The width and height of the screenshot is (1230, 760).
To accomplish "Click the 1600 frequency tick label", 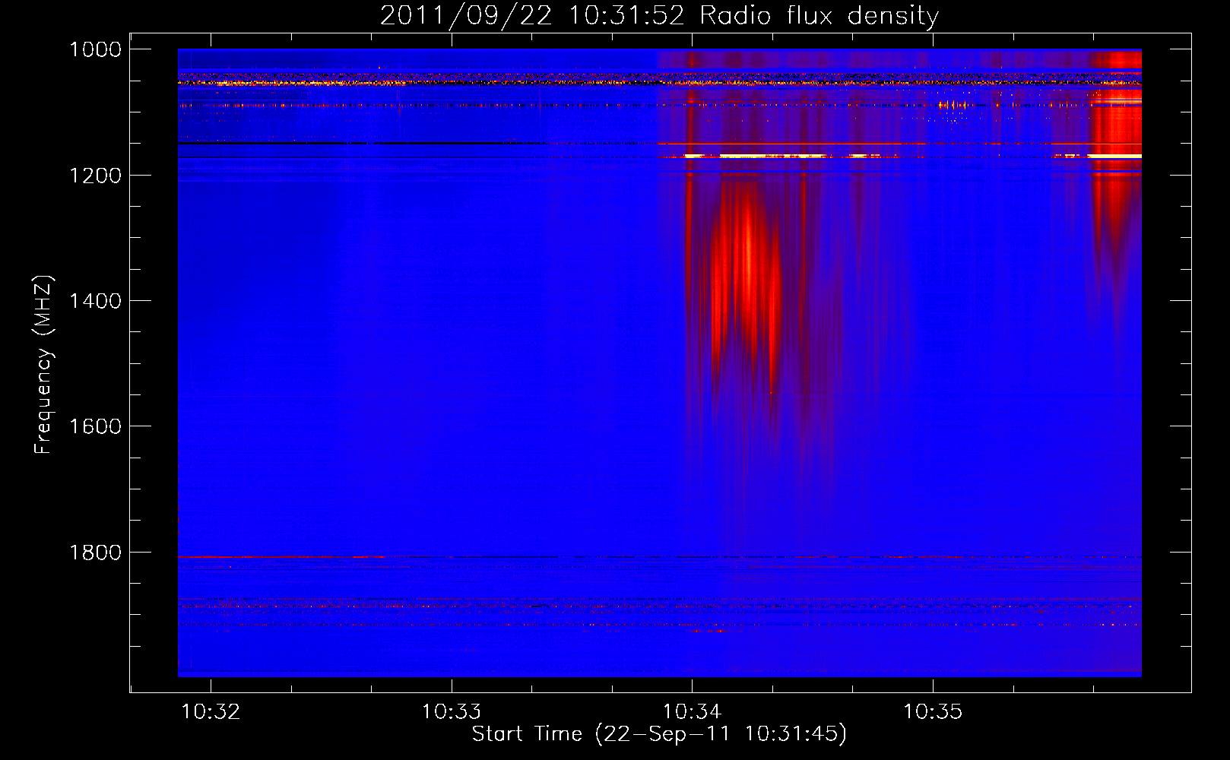I will [95, 426].
